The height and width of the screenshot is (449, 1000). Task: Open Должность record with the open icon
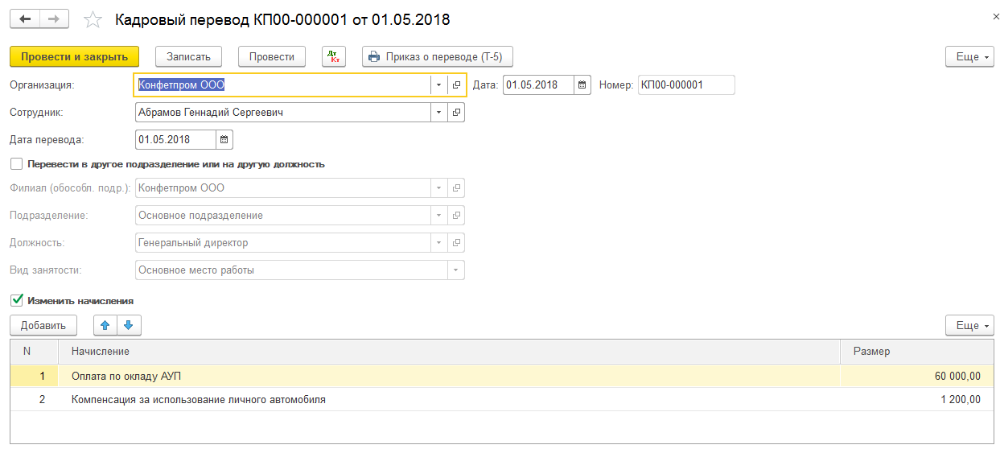[456, 243]
